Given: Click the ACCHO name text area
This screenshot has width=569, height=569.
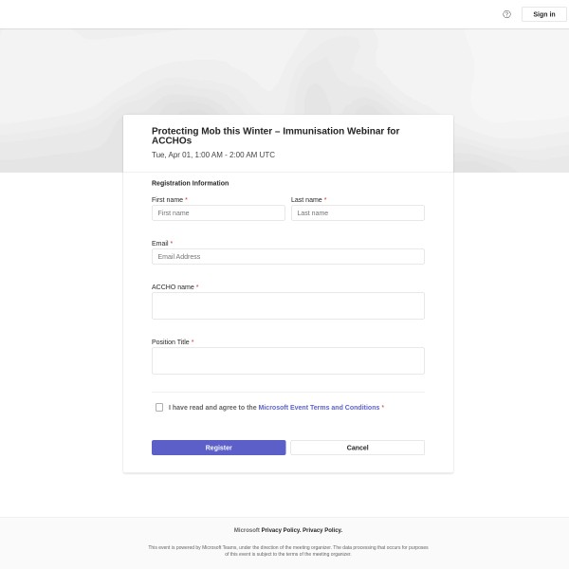Looking at the screenshot, I should (287, 306).
